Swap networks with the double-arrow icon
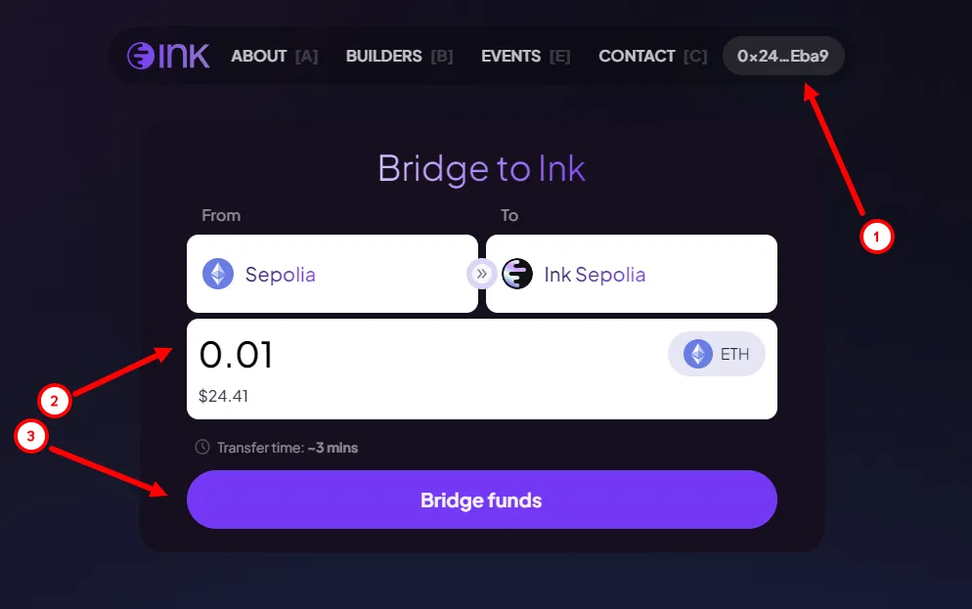972x609 pixels. [481, 274]
